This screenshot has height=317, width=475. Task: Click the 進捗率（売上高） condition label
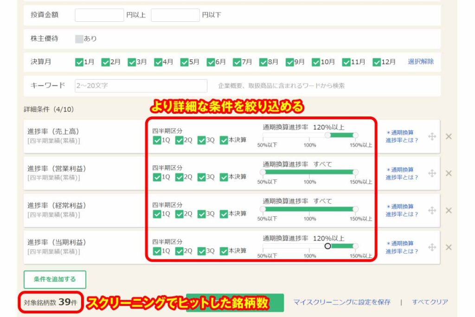point(53,131)
